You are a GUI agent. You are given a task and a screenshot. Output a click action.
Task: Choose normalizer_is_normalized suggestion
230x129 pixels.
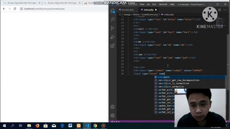(190, 83)
